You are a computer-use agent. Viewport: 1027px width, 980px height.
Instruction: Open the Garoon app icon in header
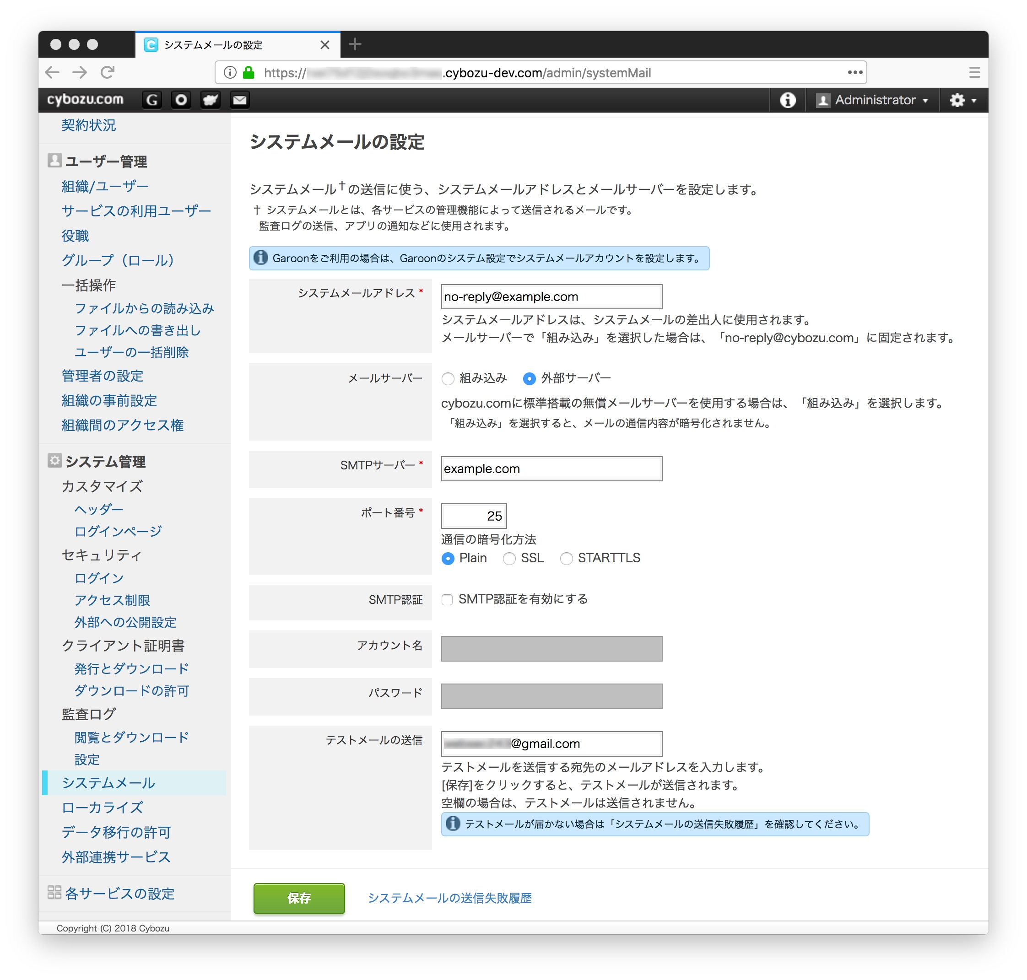click(x=151, y=100)
